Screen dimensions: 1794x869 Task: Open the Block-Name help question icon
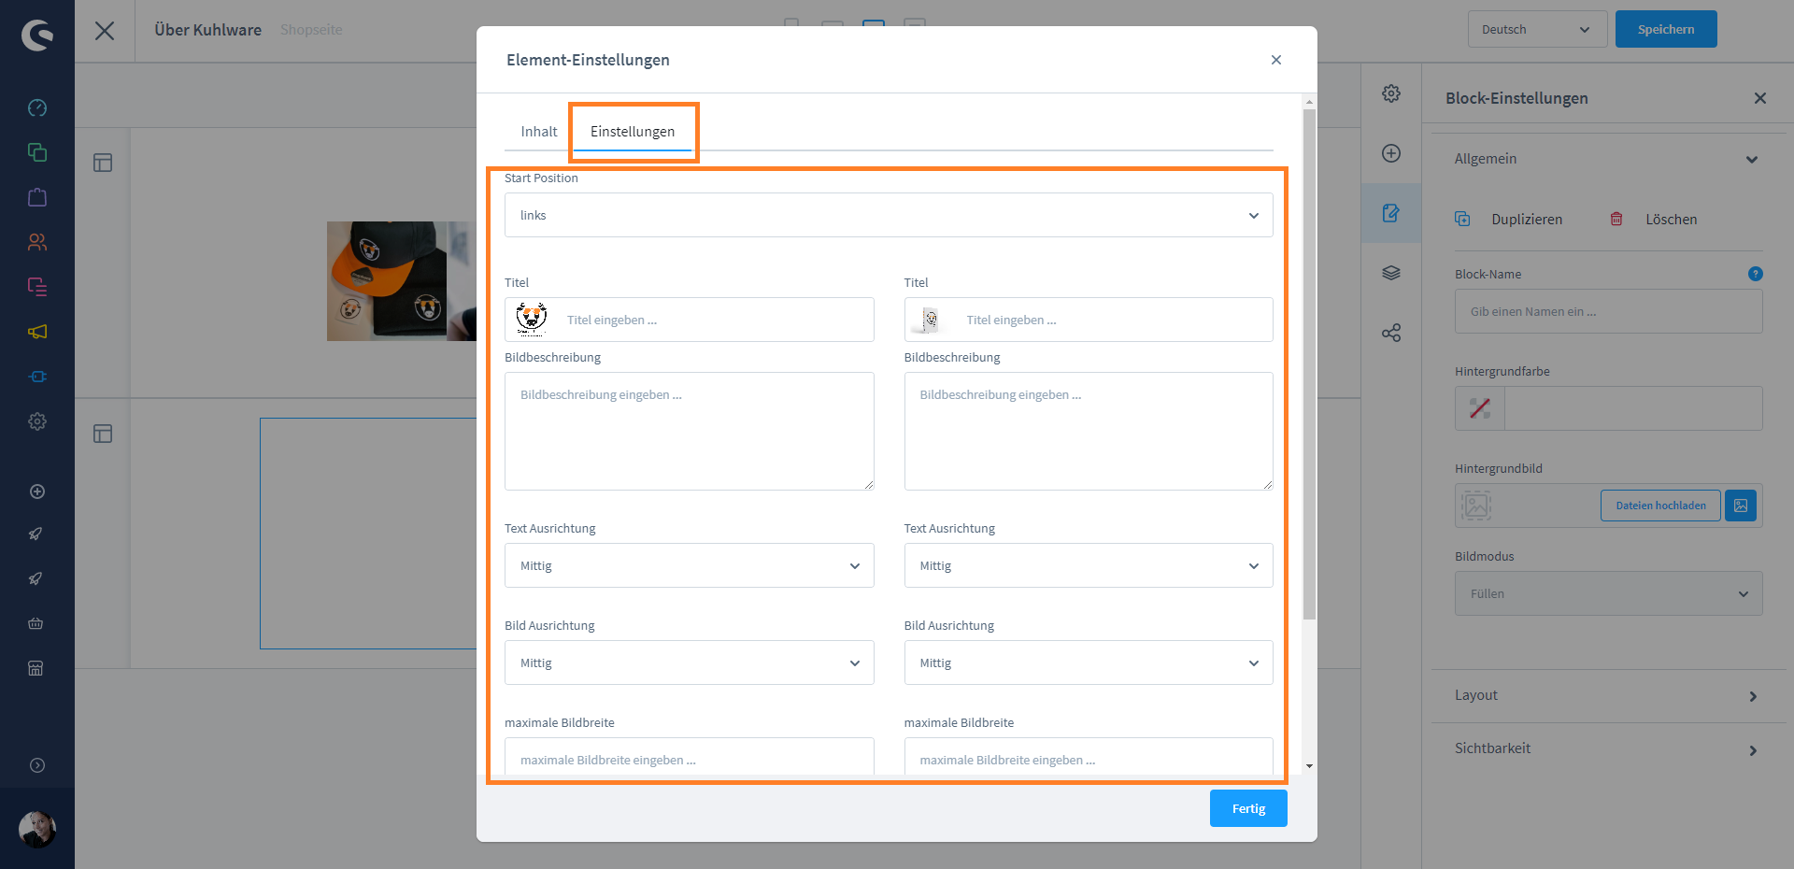pos(1755,274)
